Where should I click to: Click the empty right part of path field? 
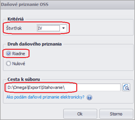pyautogui.click(x=98, y=87)
